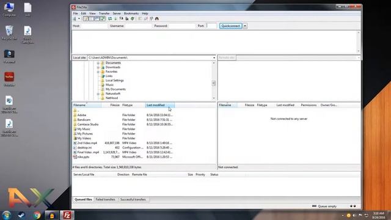This screenshot has height=220, width=391.
Task: Toggle synchronized browsing toolbar icon
Action: click(152, 19)
